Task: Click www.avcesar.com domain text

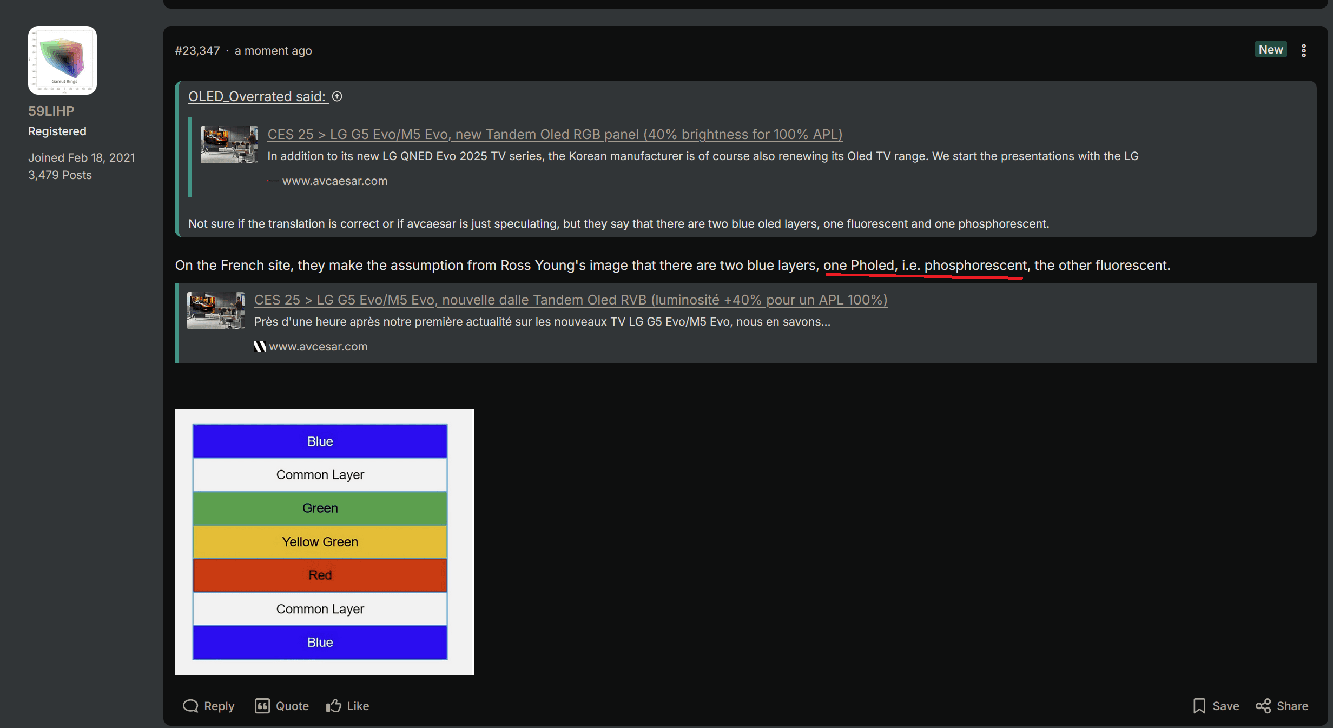Action: click(x=319, y=347)
